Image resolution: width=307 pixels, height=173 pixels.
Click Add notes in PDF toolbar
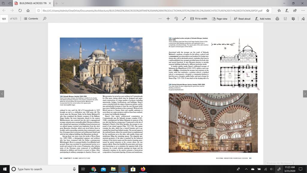pos(263,19)
